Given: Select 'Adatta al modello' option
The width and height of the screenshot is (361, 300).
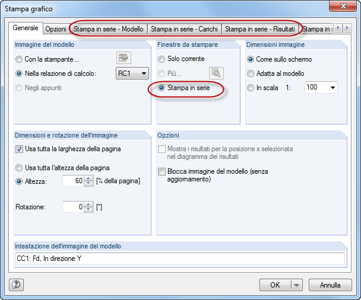Looking at the screenshot, I should click(276, 74).
